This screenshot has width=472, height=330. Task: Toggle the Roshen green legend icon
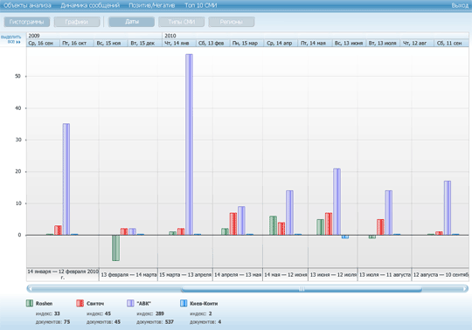coord(30,303)
